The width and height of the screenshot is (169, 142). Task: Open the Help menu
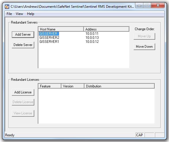click(31, 14)
